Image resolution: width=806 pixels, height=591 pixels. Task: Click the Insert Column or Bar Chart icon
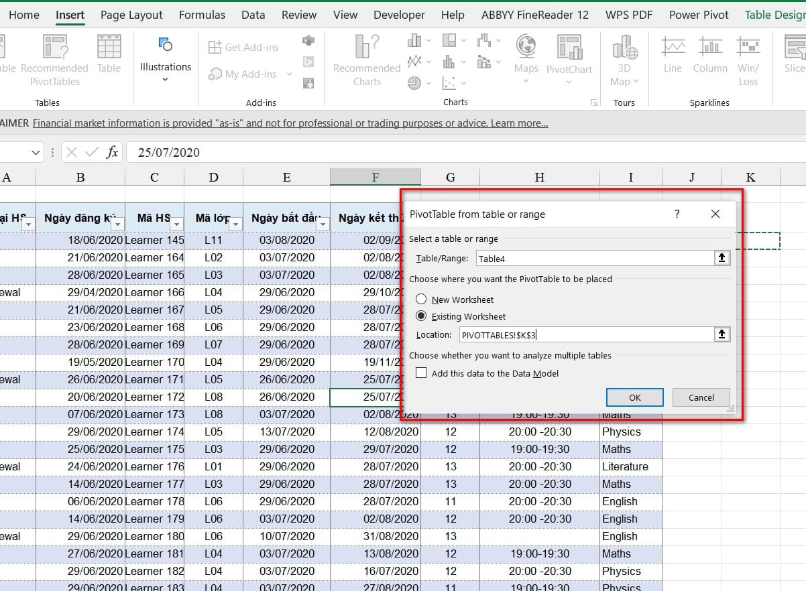pyautogui.click(x=414, y=41)
